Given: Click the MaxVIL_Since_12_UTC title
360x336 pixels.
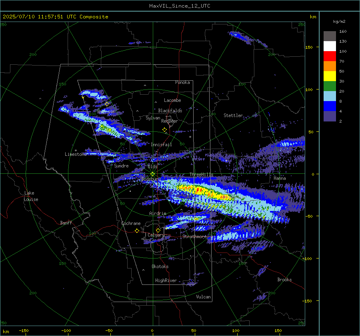Looking at the screenshot, I should coord(180,6).
